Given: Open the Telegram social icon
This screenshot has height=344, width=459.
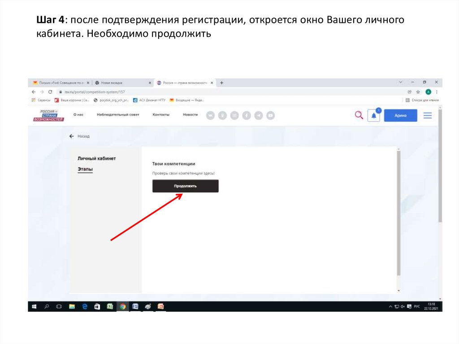Looking at the screenshot, I should point(259,115).
